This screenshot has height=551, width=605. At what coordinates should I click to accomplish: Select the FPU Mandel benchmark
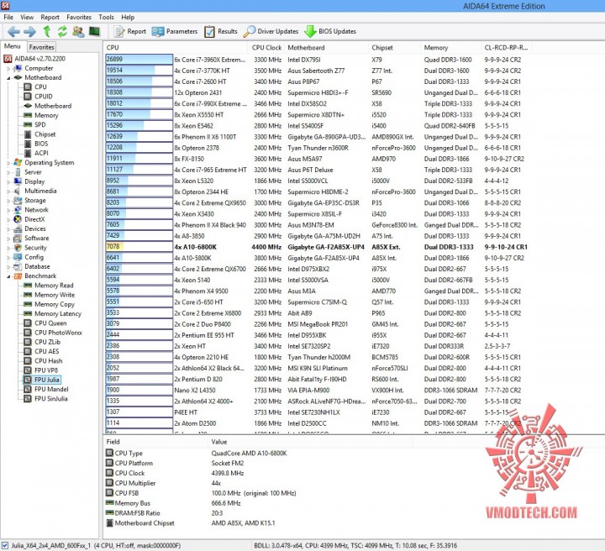[46, 389]
